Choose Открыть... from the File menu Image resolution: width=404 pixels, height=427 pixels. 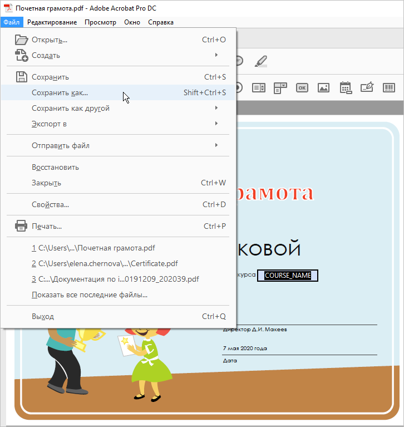[117, 40]
